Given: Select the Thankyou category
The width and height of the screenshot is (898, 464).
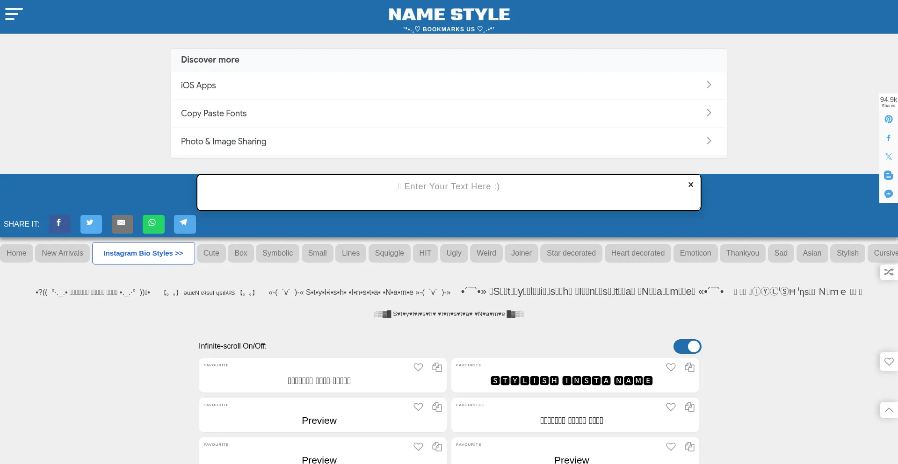Looking at the screenshot, I should pos(743,253).
